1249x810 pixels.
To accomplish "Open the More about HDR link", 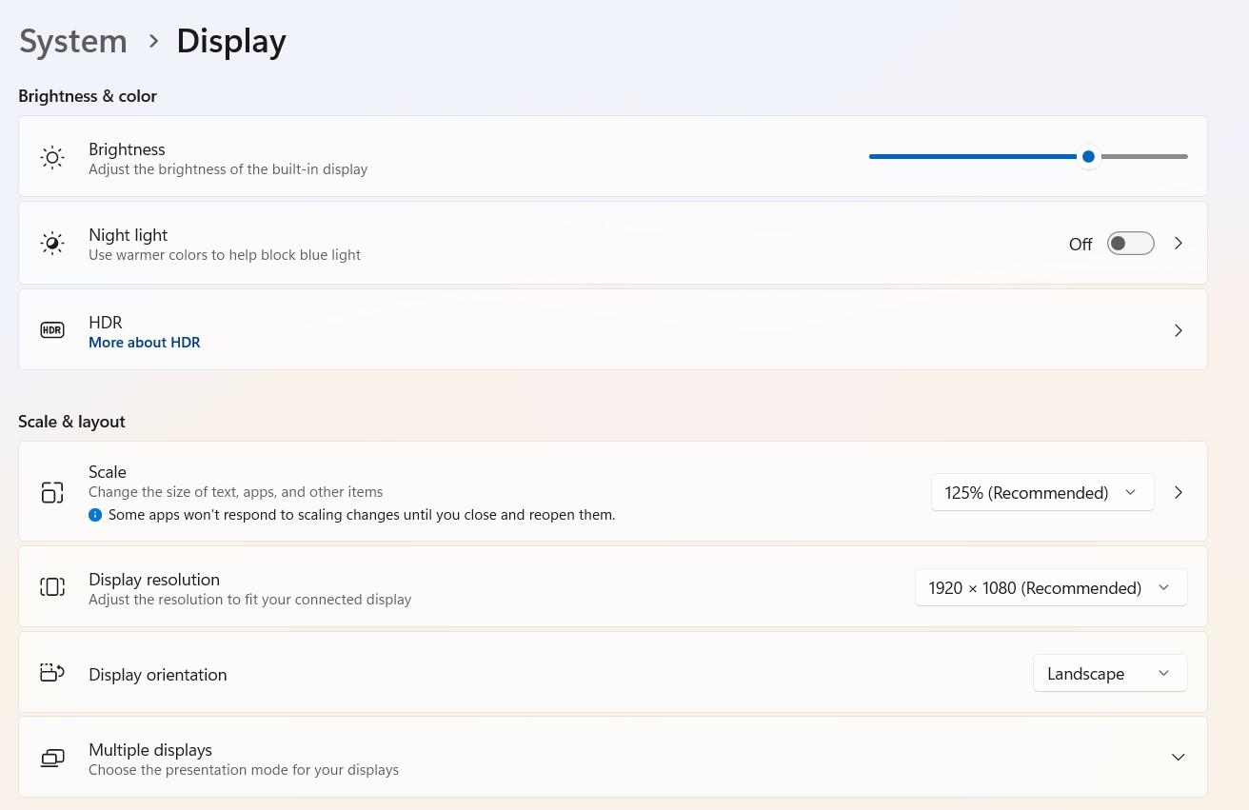I will click(x=145, y=343).
